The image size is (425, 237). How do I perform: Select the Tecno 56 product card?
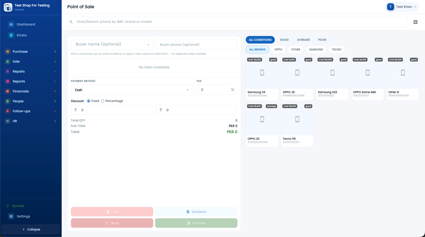297,125
